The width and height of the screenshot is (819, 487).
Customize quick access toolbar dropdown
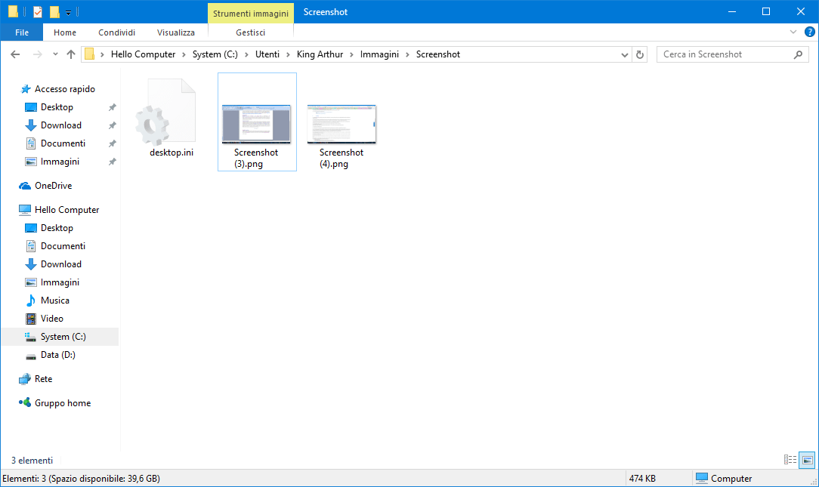(68, 13)
